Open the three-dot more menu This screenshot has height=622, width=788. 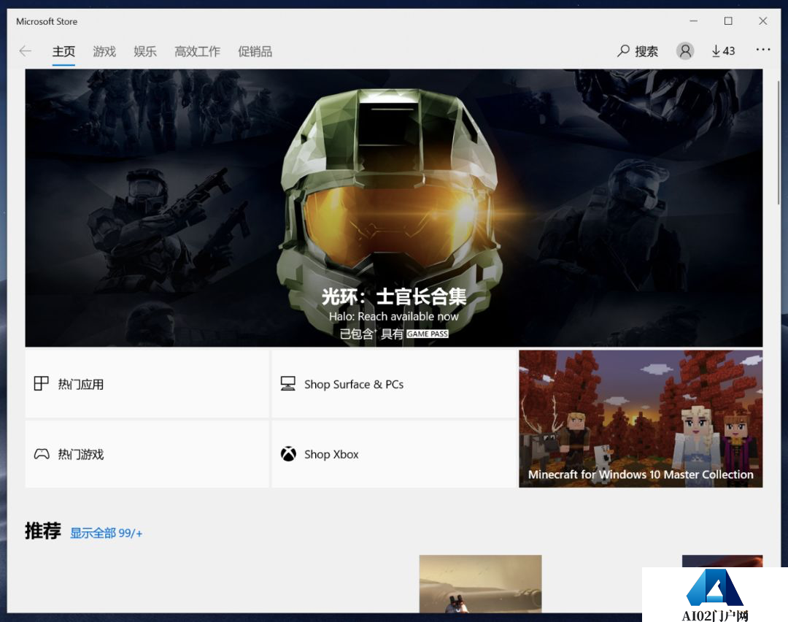(x=763, y=49)
